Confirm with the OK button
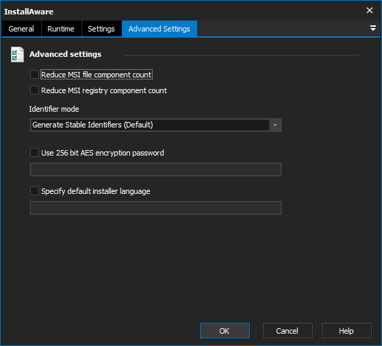The width and height of the screenshot is (382, 346). tap(225, 331)
